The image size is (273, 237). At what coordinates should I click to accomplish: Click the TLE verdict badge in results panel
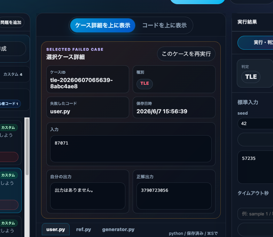pyautogui.click(x=251, y=77)
